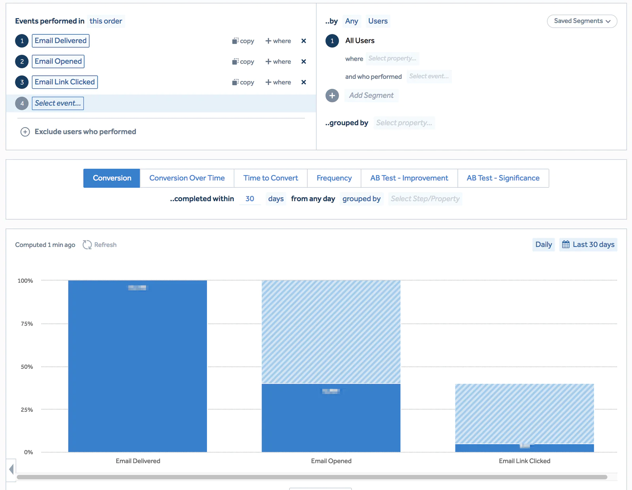Open the Last 30 days calendar picker
The height and width of the screenshot is (490, 632).
click(x=588, y=245)
